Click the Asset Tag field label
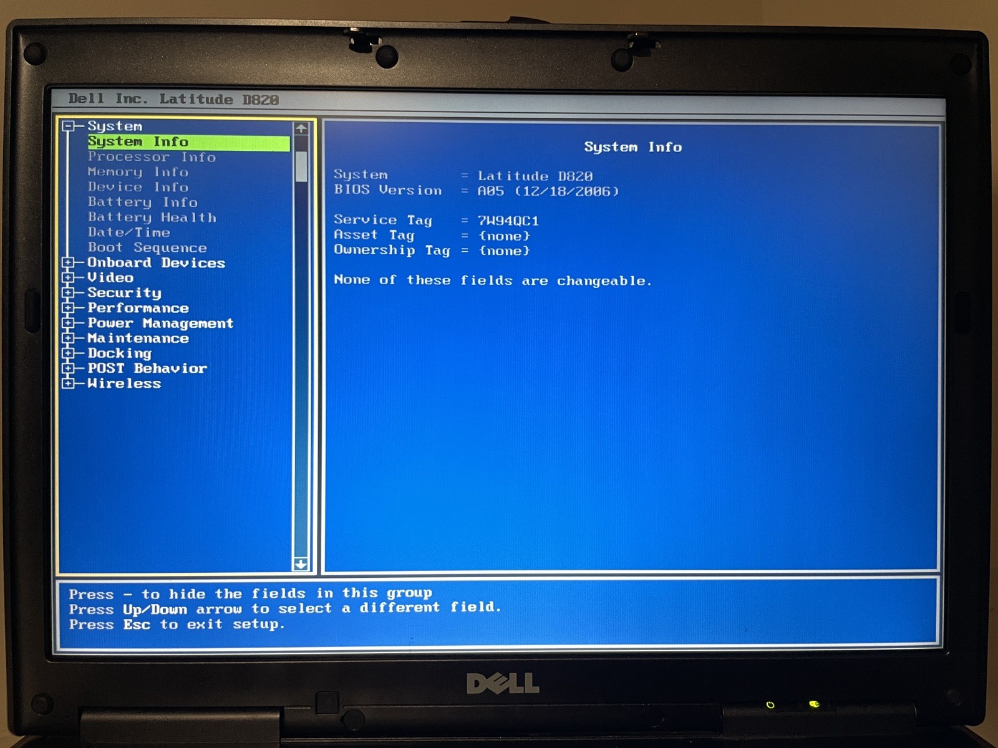Image resolution: width=998 pixels, height=748 pixels. coord(374,235)
